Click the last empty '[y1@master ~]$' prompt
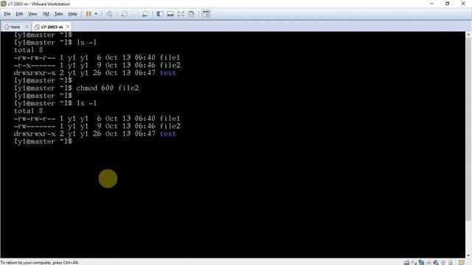This screenshot has width=472, height=265. point(43,141)
